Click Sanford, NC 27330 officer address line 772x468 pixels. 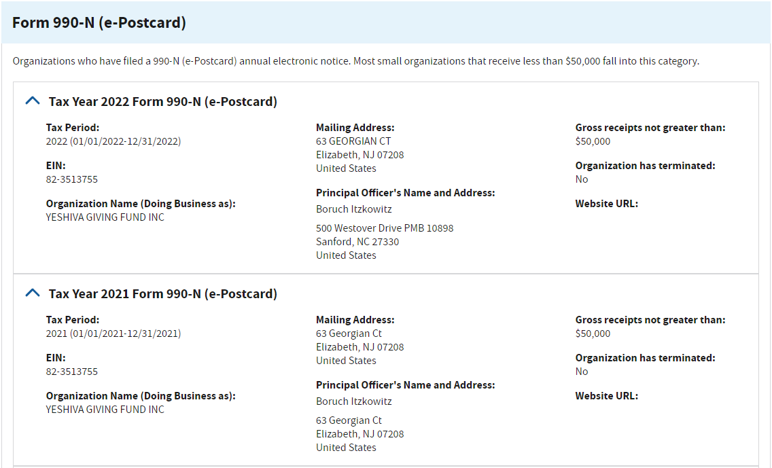coord(357,242)
